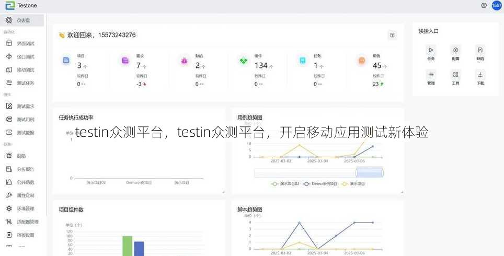The image size is (504, 256).
Task: Click the 脚本趋势图 chart title
Action: (x=250, y=210)
